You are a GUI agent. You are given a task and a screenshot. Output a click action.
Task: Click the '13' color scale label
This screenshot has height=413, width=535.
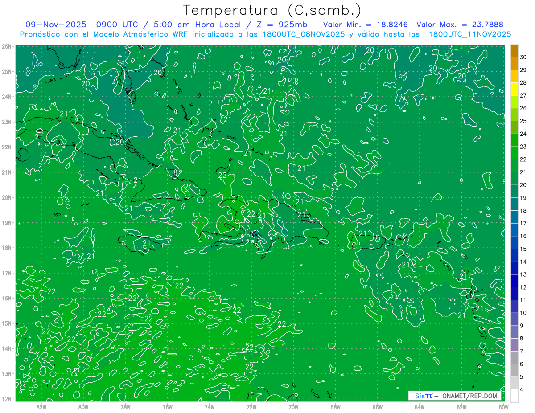click(x=523, y=274)
